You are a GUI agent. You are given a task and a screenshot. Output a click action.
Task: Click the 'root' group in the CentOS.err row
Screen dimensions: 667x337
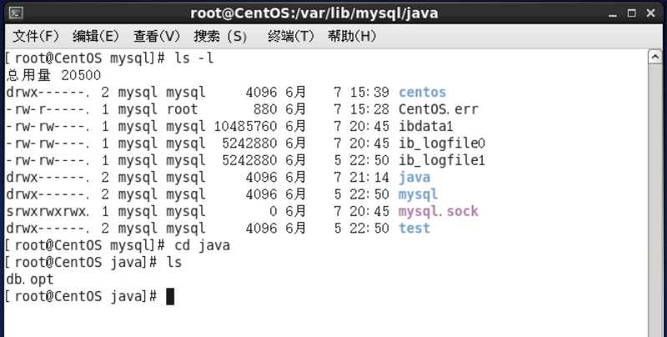182,109
